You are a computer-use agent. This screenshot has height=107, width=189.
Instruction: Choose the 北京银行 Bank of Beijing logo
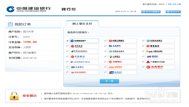click(x=160, y=67)
